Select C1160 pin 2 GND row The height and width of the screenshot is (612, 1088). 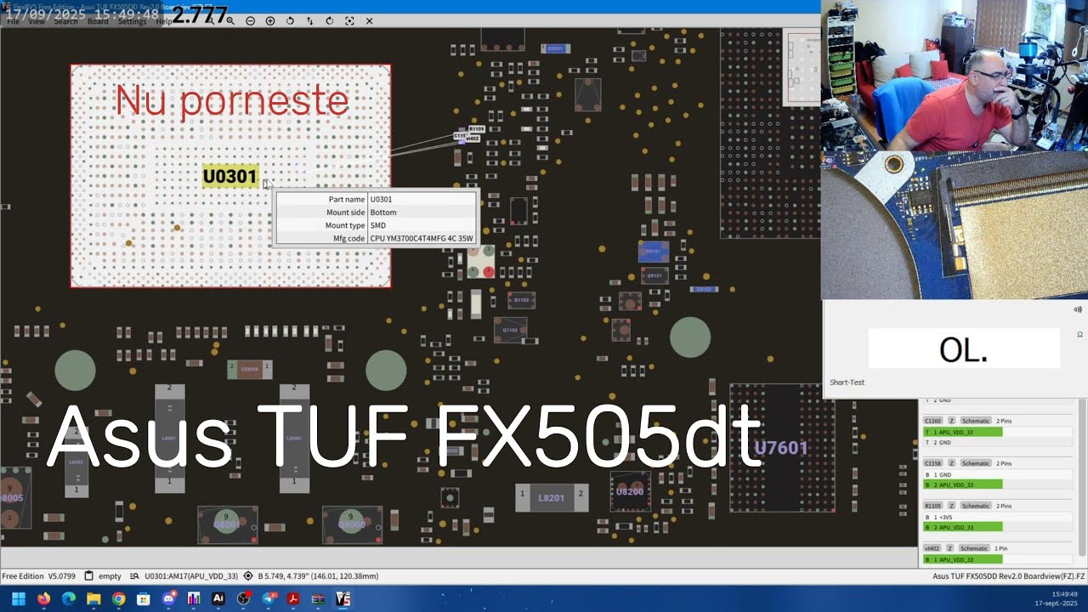click(998, 443)
